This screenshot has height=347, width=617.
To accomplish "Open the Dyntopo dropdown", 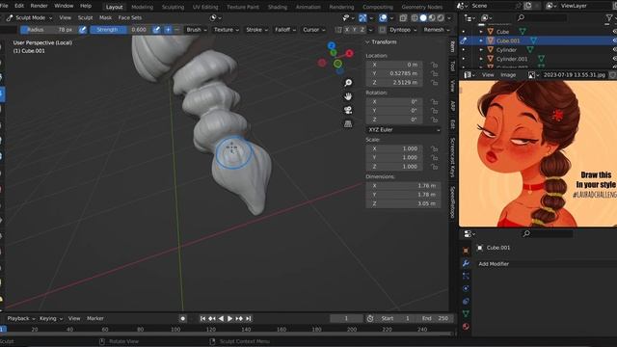I will pos(402,30).
